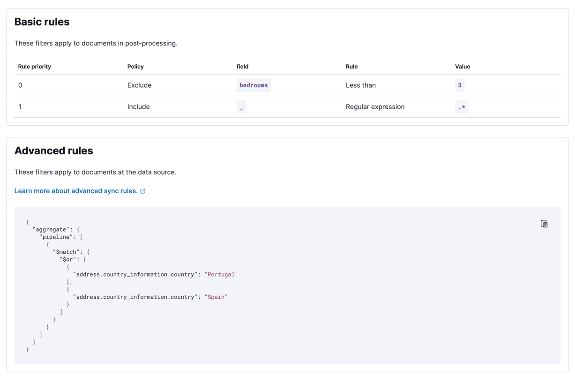Click the Advanced rules heading

(x=53, y=151)
